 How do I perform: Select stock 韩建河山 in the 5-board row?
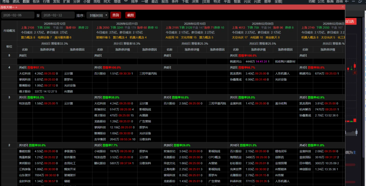pyautogui.click(x=236, y=62)
